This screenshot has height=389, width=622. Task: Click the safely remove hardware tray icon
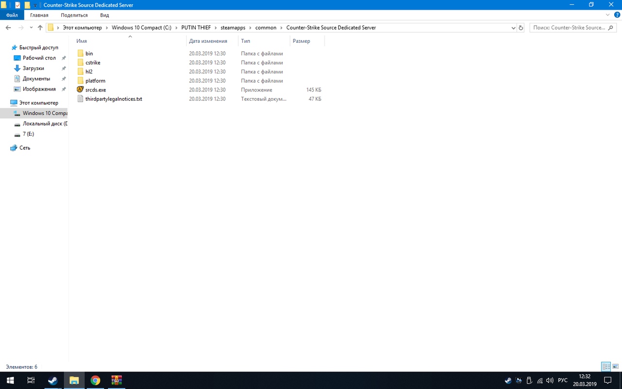coord(529,380)
